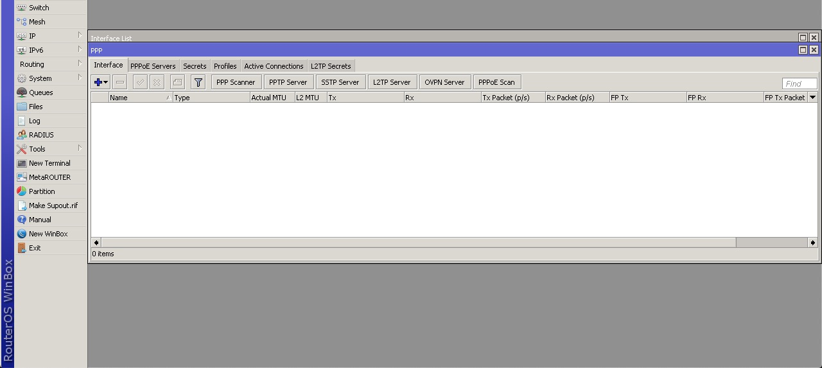Sort by the FP Tx column header
The height and width of the screenshot is (368, 822).
pyautogui.click(x=648, y=98)
